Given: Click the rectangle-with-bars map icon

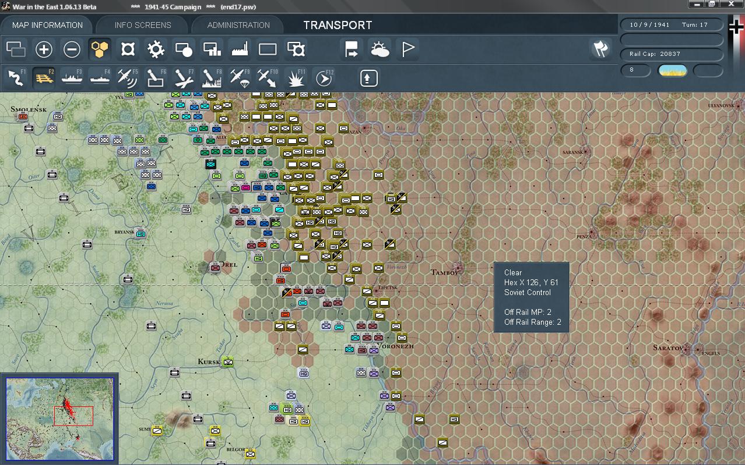Looking at the screenshot, I should (212, 49).
